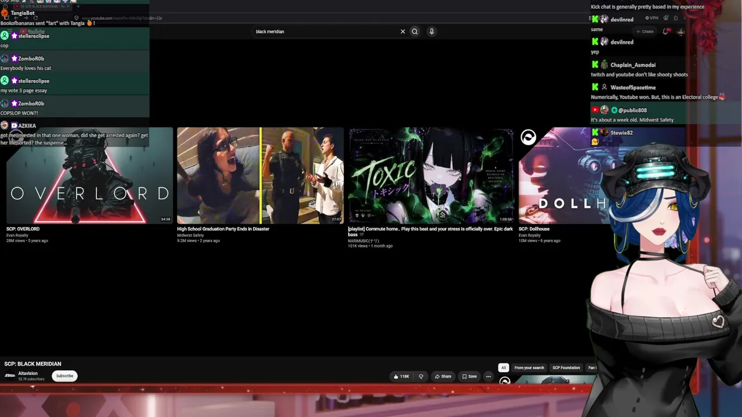This screenshot has height=417, width=742.
Task: Open the NARIMUSIC channel link
Action: [x=363, y=241]
